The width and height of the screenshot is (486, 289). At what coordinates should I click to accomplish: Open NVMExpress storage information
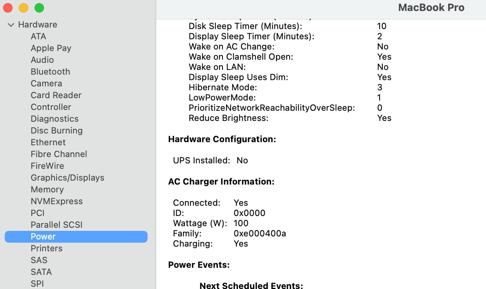click(x=57, y=201)
